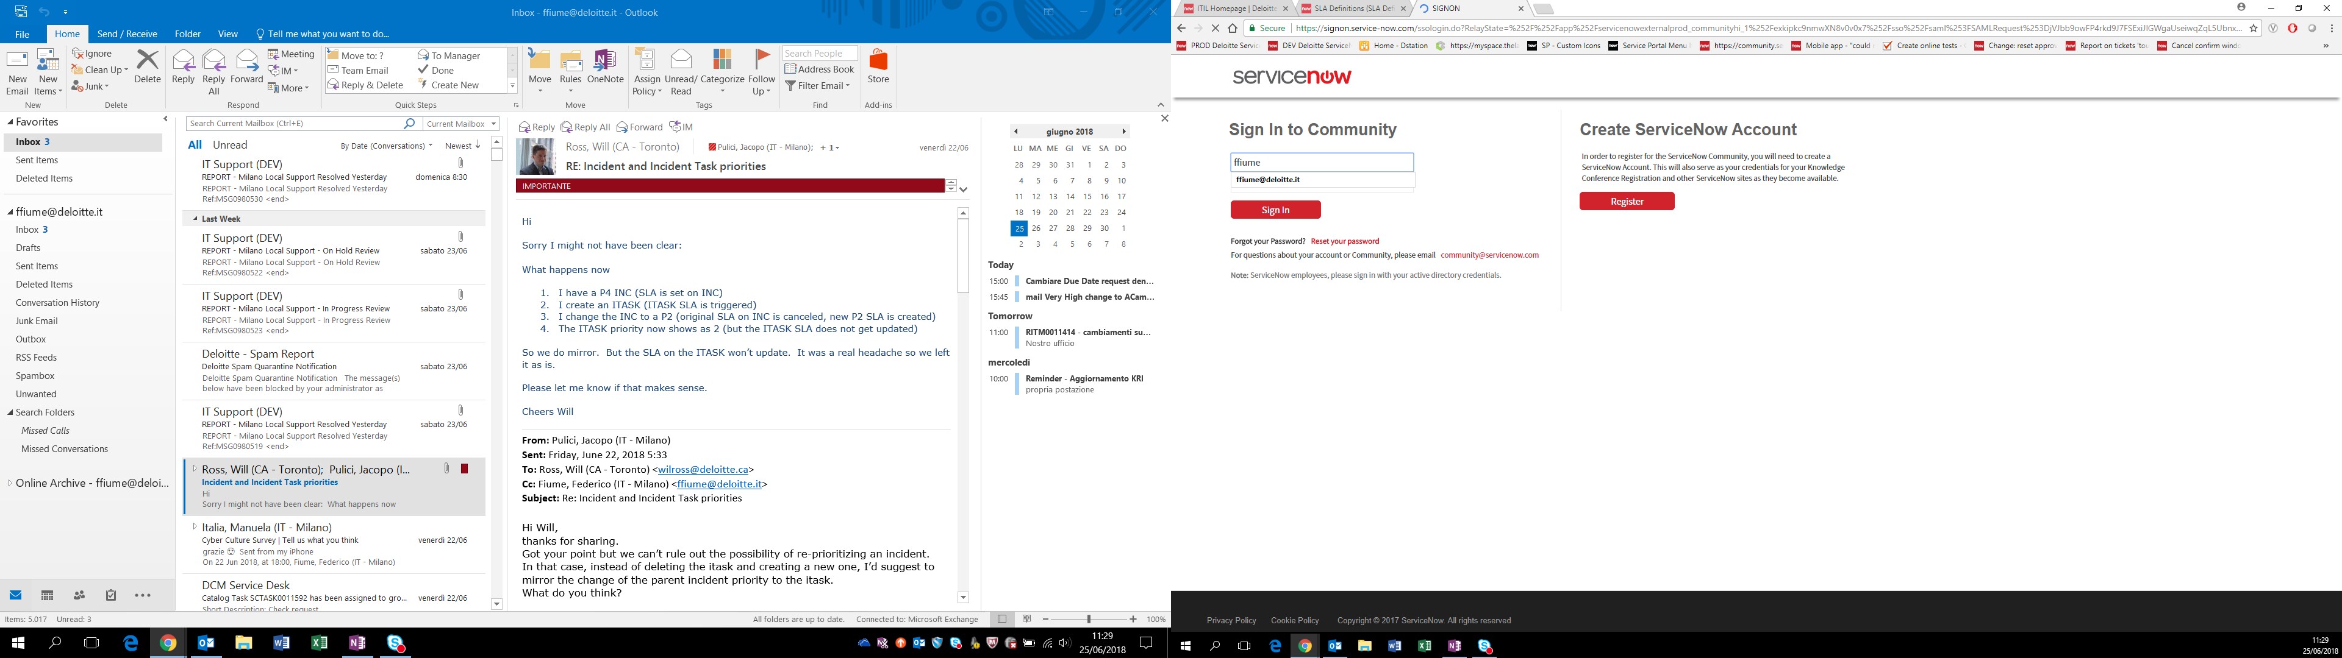This screenshot has width=2342, height=658.
Task: Collapse the Favorites folder group
Action: click(10, 122)
